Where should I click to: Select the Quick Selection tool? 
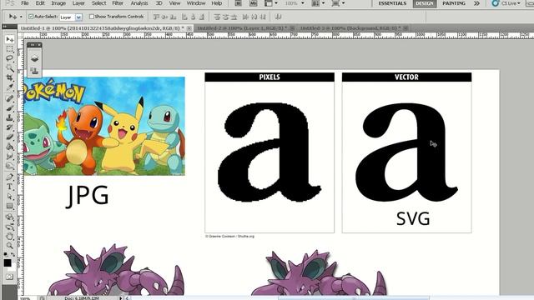point(9,68)
